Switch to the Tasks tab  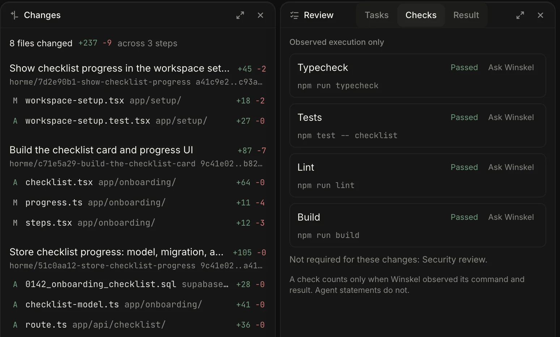click(x=377, y=15)
